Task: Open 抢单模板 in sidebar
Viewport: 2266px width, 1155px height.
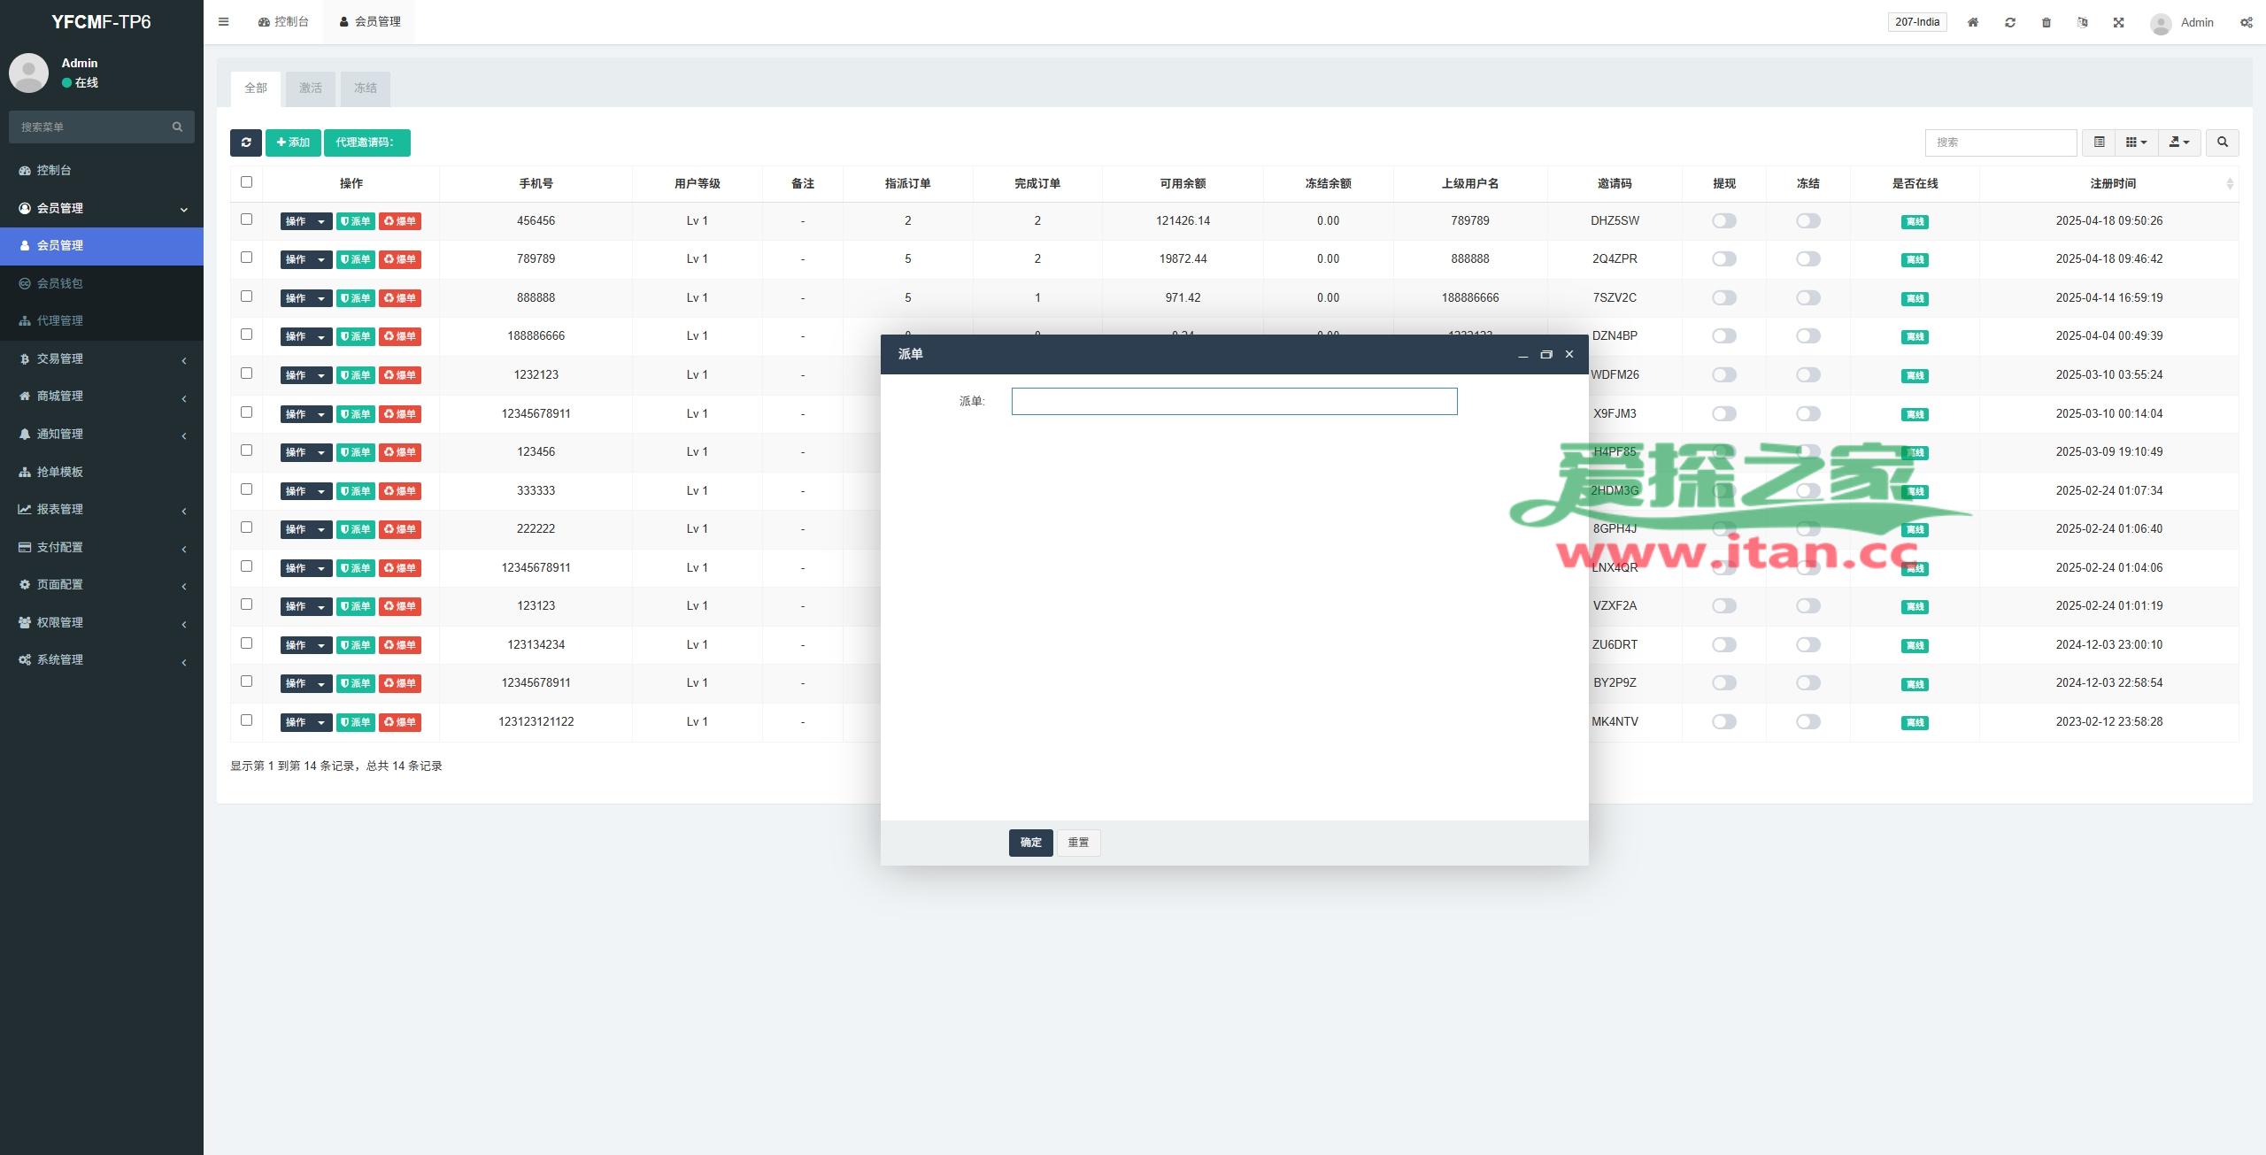Action: point(60,472)
